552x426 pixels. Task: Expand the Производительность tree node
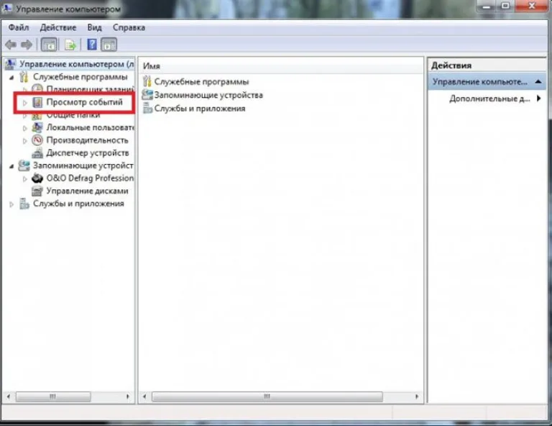coord(24,141)
